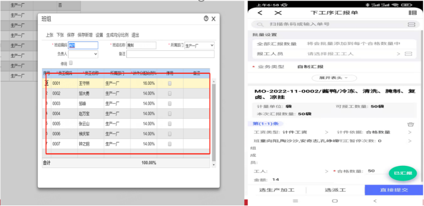Tap Android back navigation icon
This screenshot has width=424, height=206.
coord(374,201)
